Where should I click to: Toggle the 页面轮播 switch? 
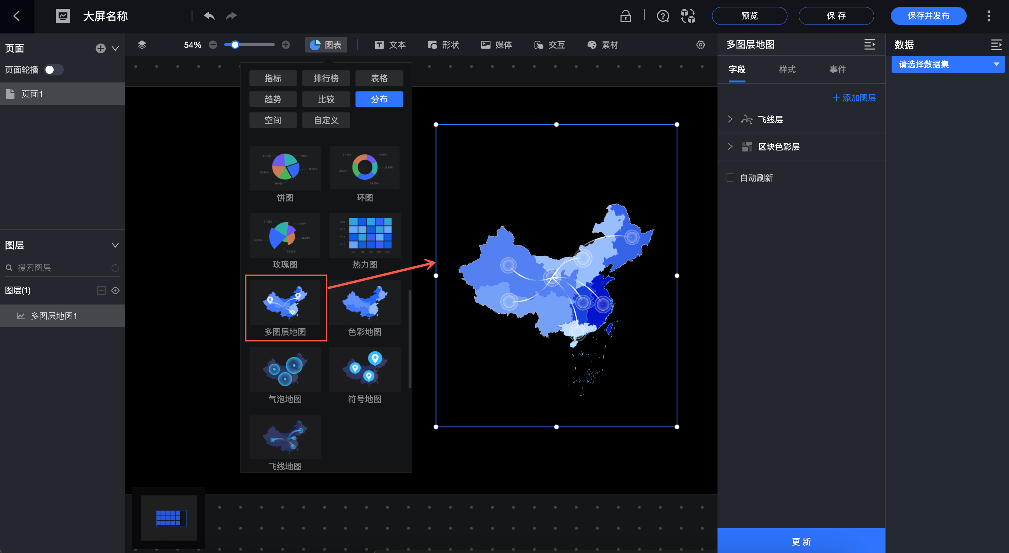tap(54, 70)
